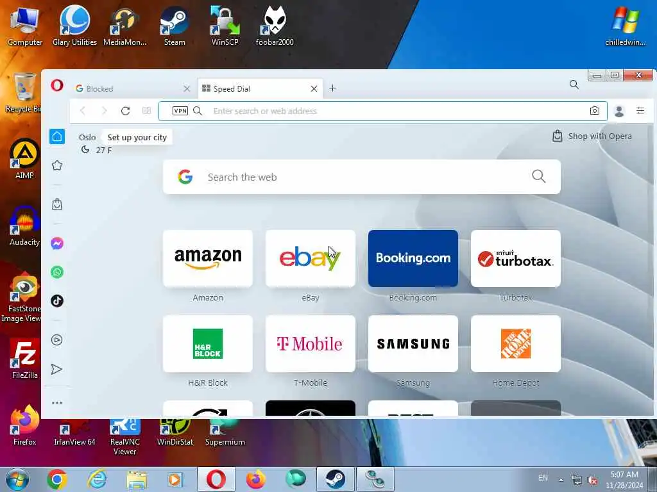The image size is (657, 492).
Task: Show hidden tray icons arrow
Action: pyautogui.click(x=561, y=480)
